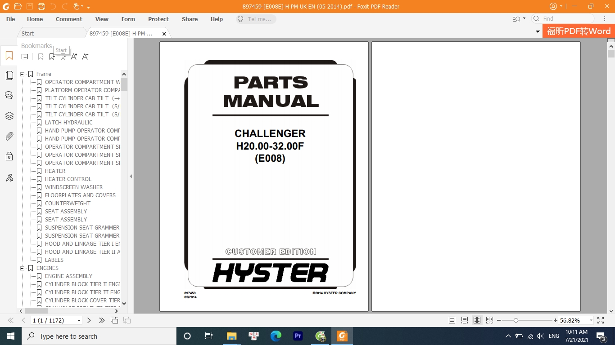615x345 pixels.
Task: Open the Hand tool dropdown arrow
Action: click(82, 7)
